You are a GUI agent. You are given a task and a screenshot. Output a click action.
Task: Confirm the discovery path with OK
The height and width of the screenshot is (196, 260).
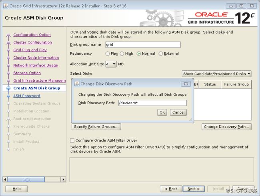pos(162,113)
